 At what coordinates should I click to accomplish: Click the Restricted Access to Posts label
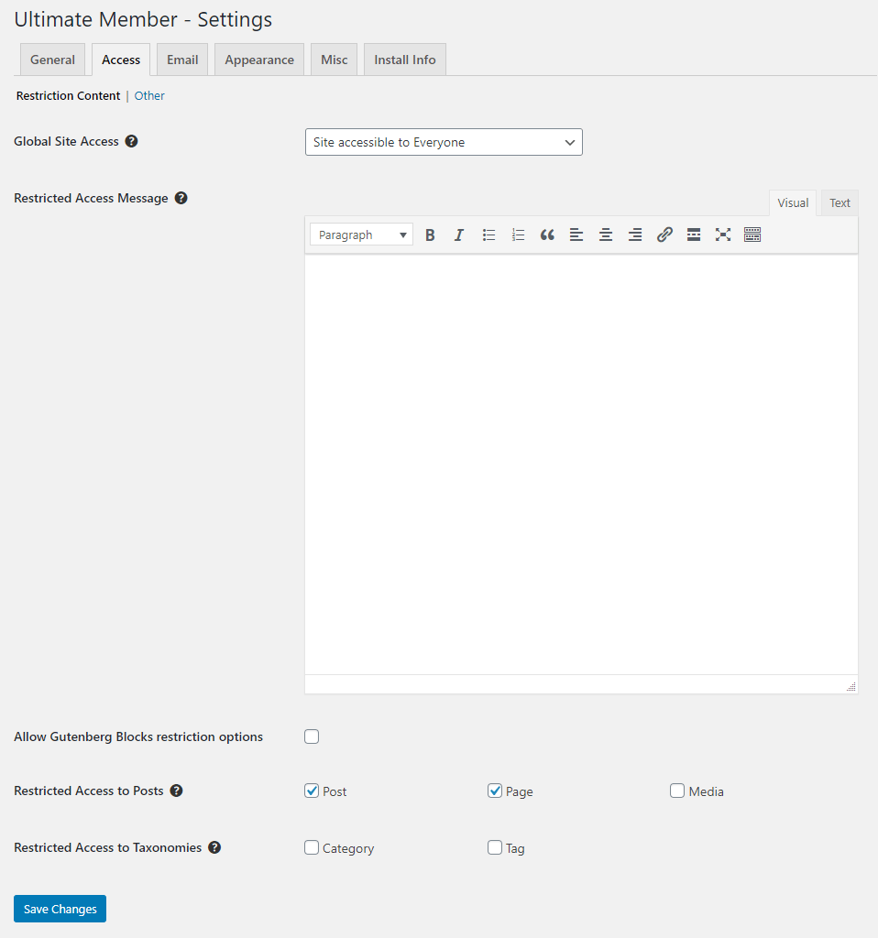[x=89, y=791]
